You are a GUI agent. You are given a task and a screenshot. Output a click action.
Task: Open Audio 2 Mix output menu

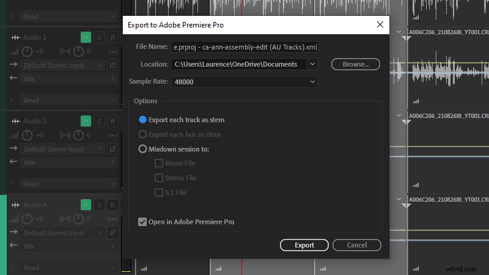(68, 79)
